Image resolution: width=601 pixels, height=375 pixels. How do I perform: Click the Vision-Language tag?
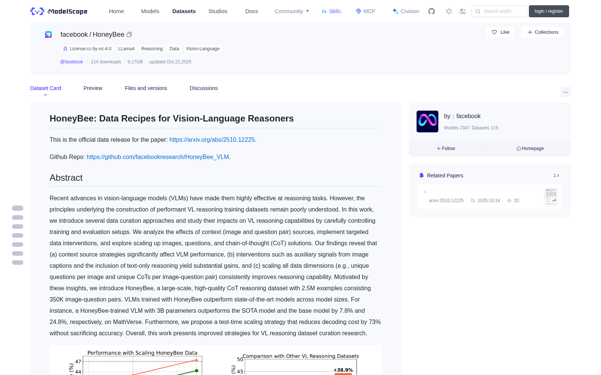(202, 49)
